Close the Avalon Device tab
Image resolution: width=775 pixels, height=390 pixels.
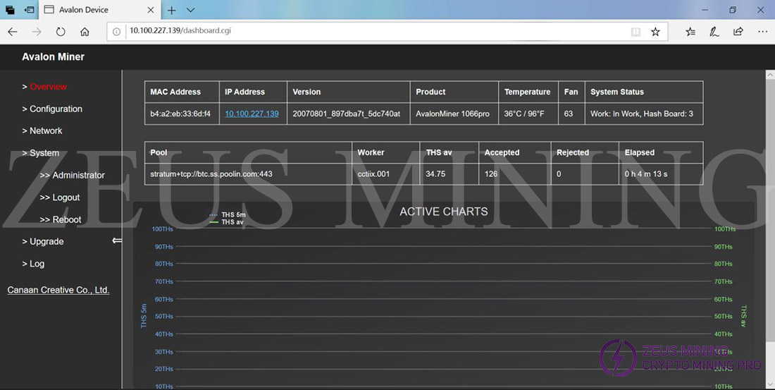tap(151, 10)
